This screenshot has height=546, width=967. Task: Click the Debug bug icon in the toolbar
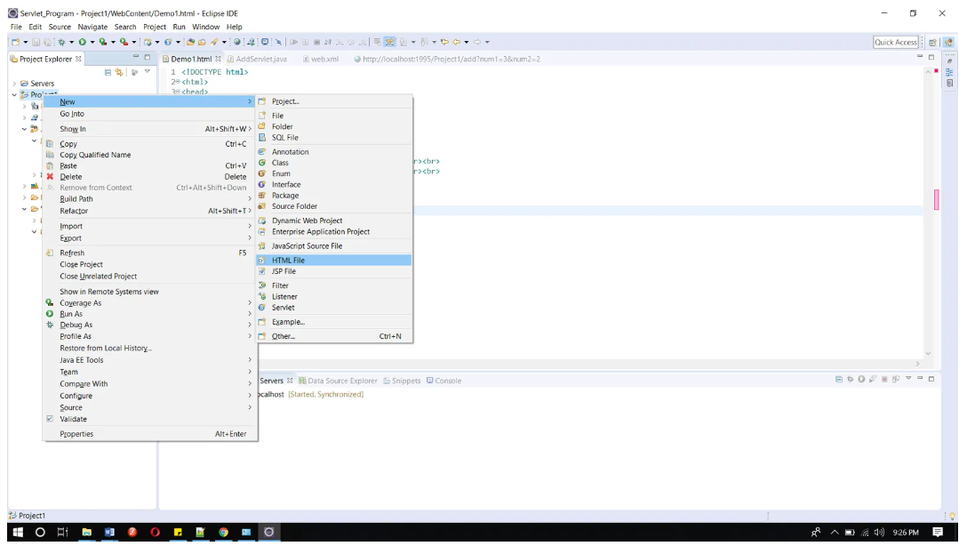pyautogui.click(x=61, y=42)
